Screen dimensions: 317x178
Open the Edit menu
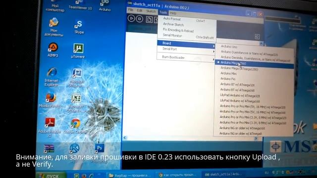[x=140, y=10]
